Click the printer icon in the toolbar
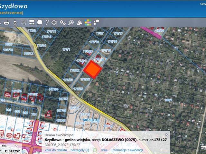 pos(6,22)
